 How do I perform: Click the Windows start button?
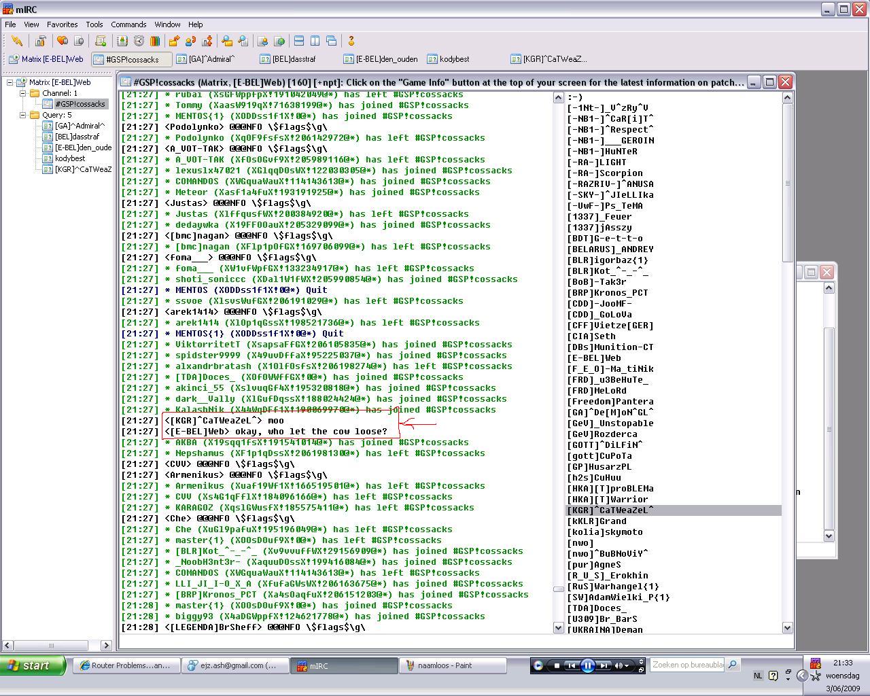[x=33, y=665]
